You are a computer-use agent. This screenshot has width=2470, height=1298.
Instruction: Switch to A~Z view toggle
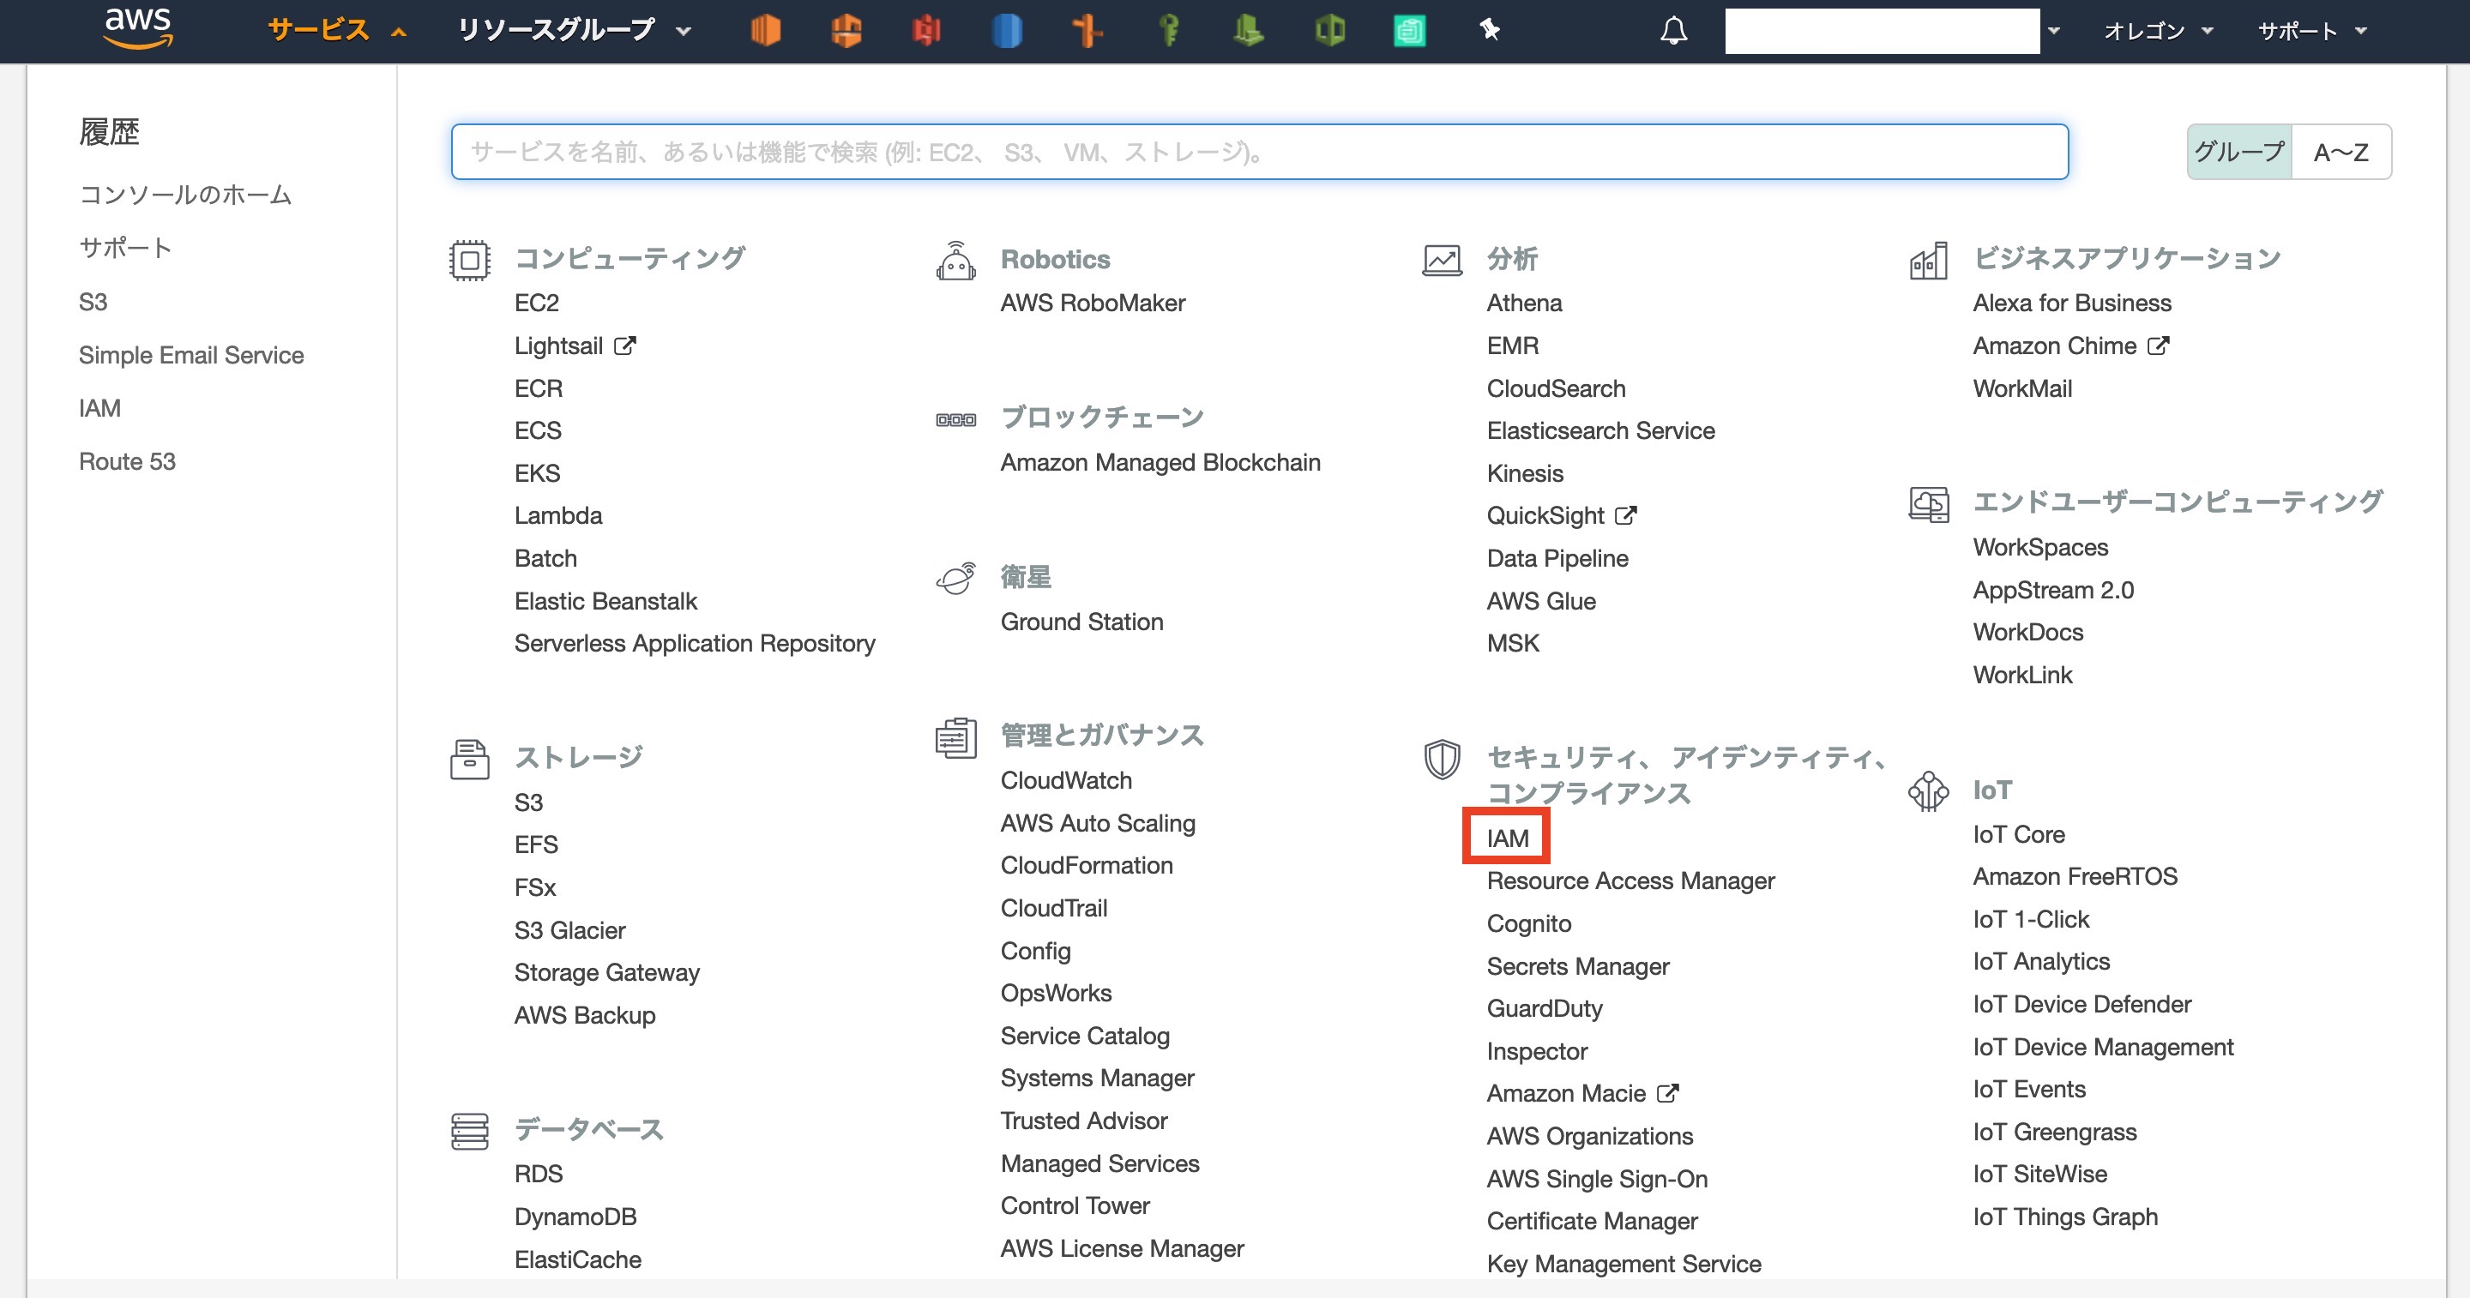[2340, 152]
